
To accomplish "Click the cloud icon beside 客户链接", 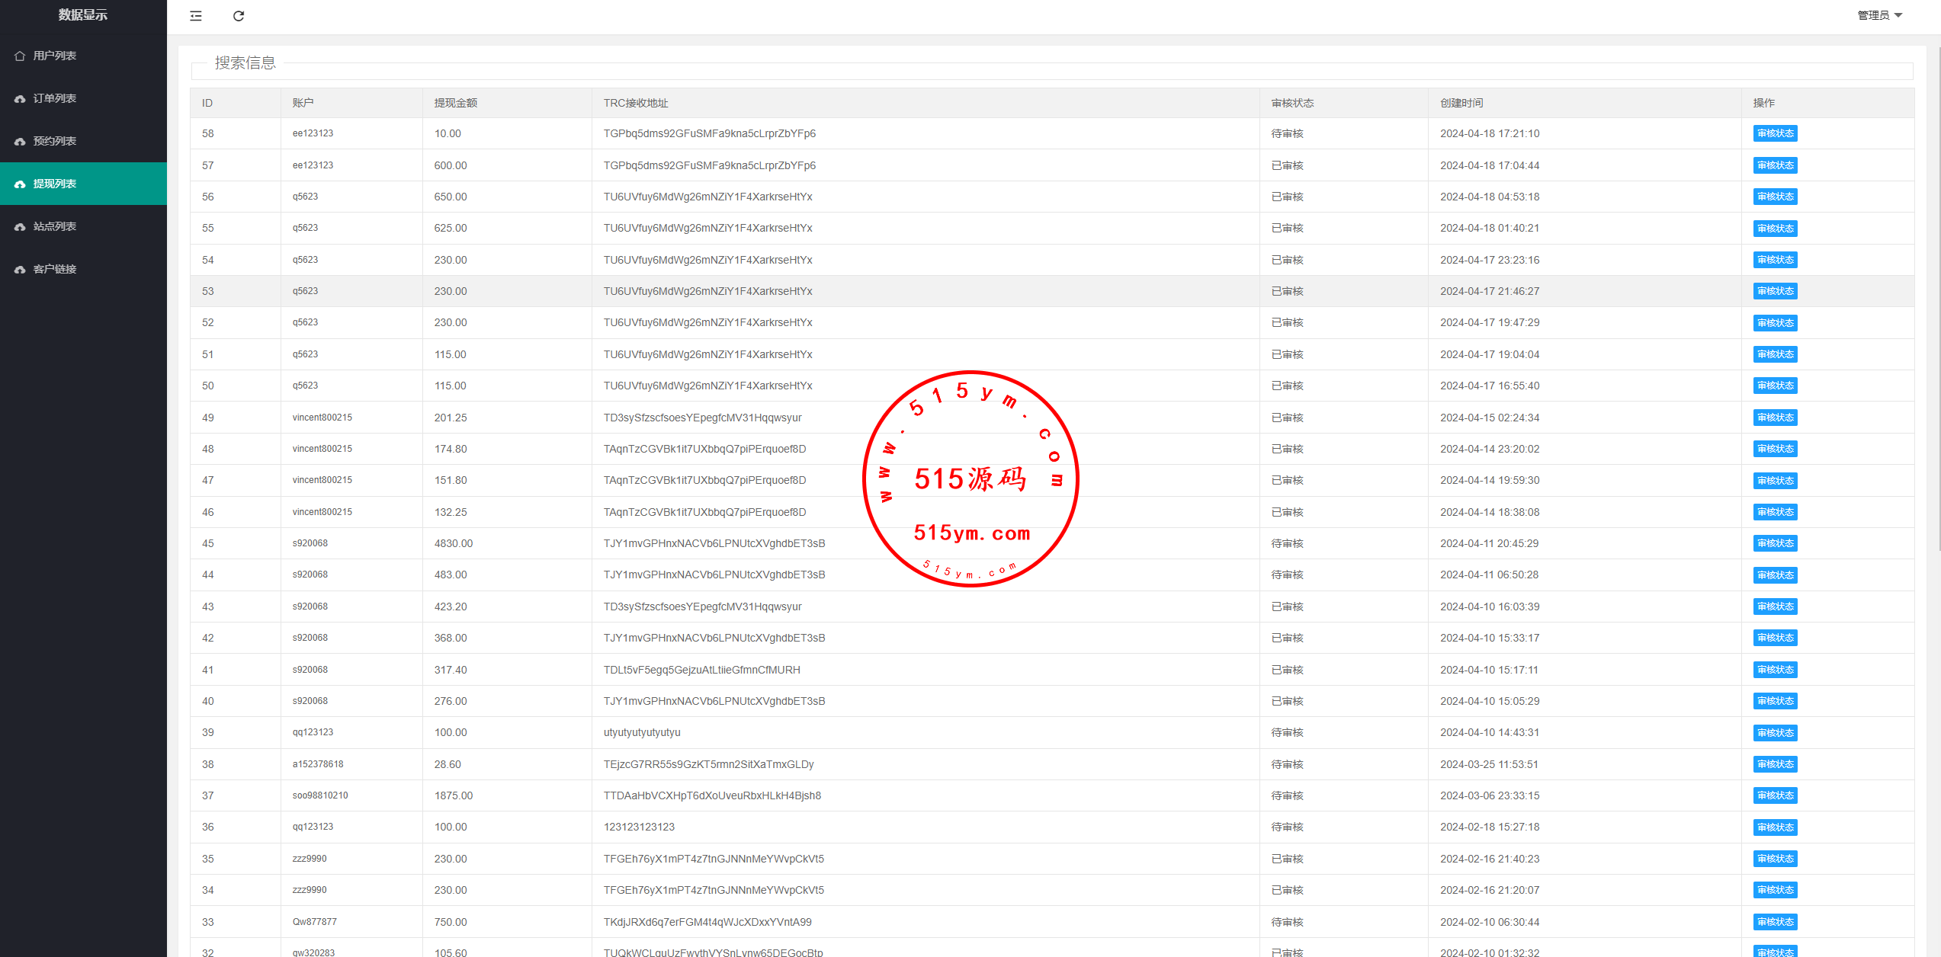I will click(x=20, y=270).
